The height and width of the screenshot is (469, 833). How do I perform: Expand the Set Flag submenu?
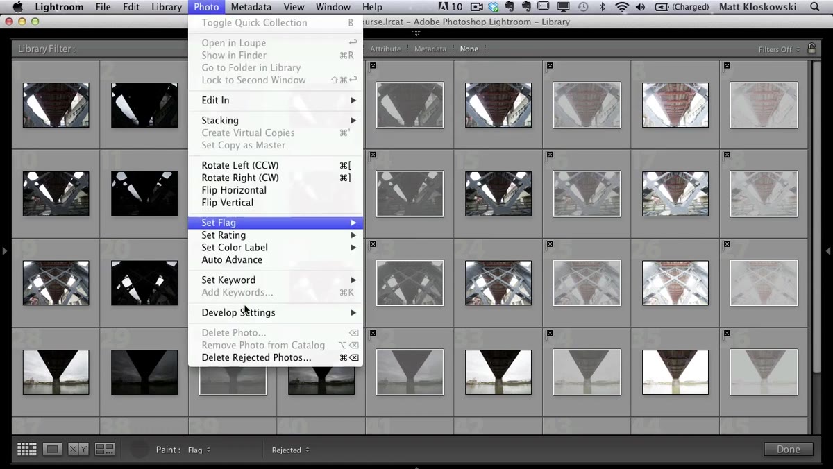[276, 223]
